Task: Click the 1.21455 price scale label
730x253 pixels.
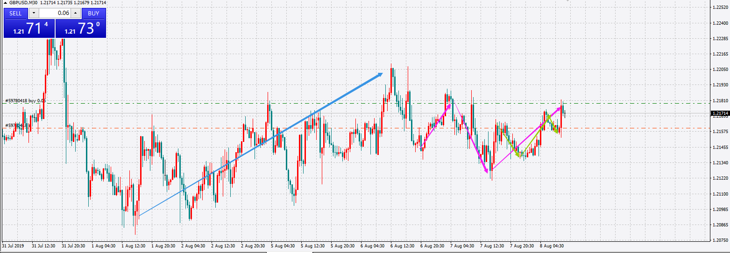Action: (721, 147)
